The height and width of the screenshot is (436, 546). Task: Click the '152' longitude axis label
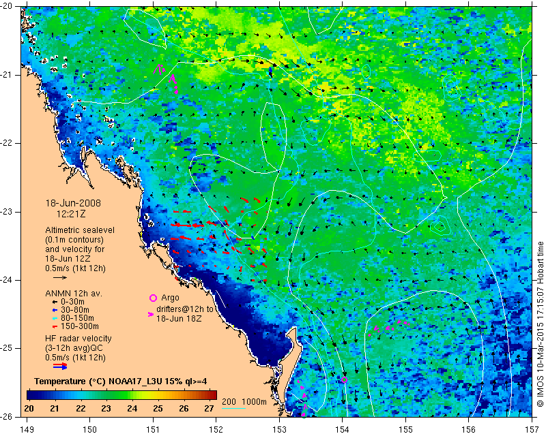tap(216, 430)
